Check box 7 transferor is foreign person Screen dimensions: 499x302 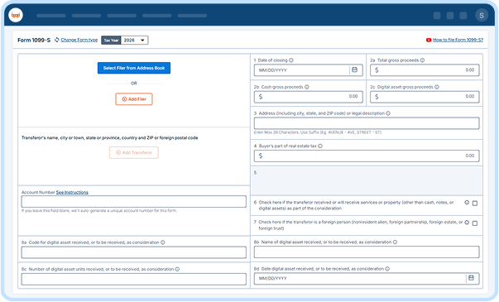(x=475, y=223)
